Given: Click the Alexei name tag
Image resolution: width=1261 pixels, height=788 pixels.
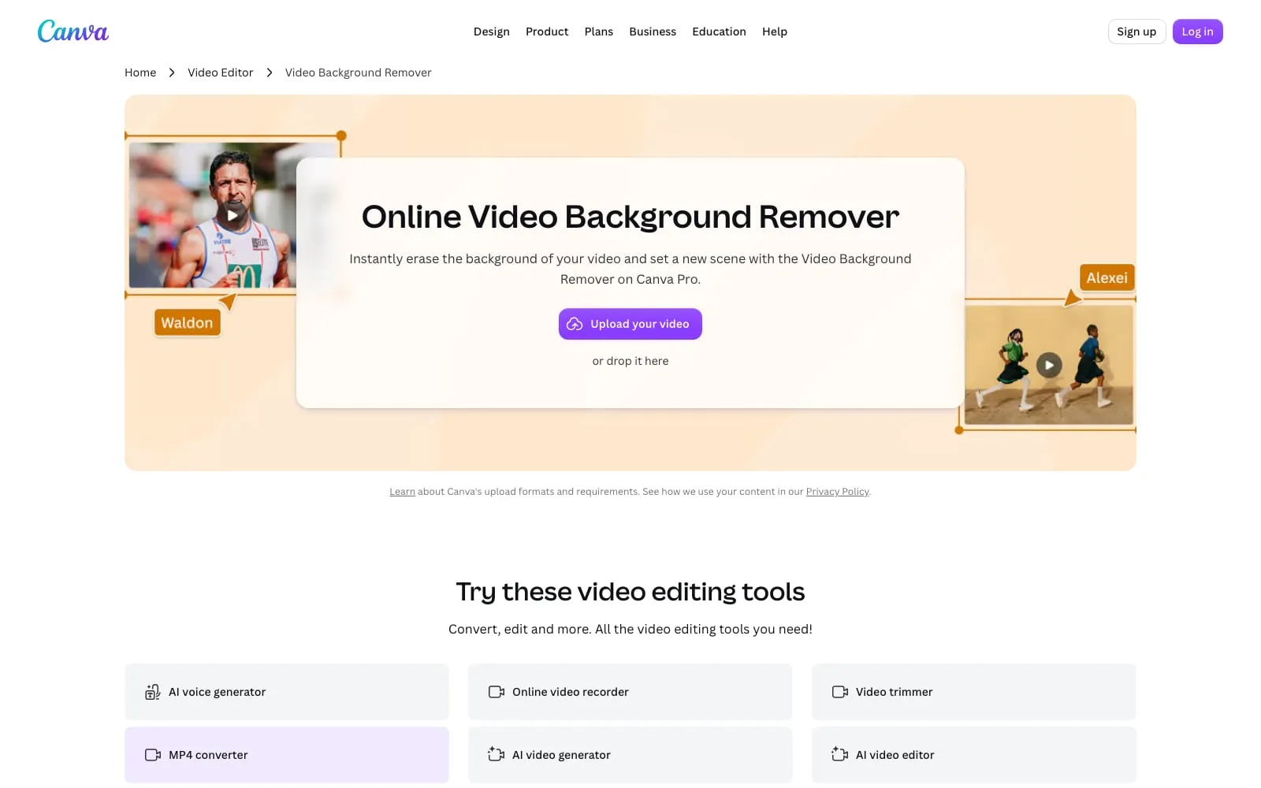Looking at the screenshot, I should [x=1107, y=277].
